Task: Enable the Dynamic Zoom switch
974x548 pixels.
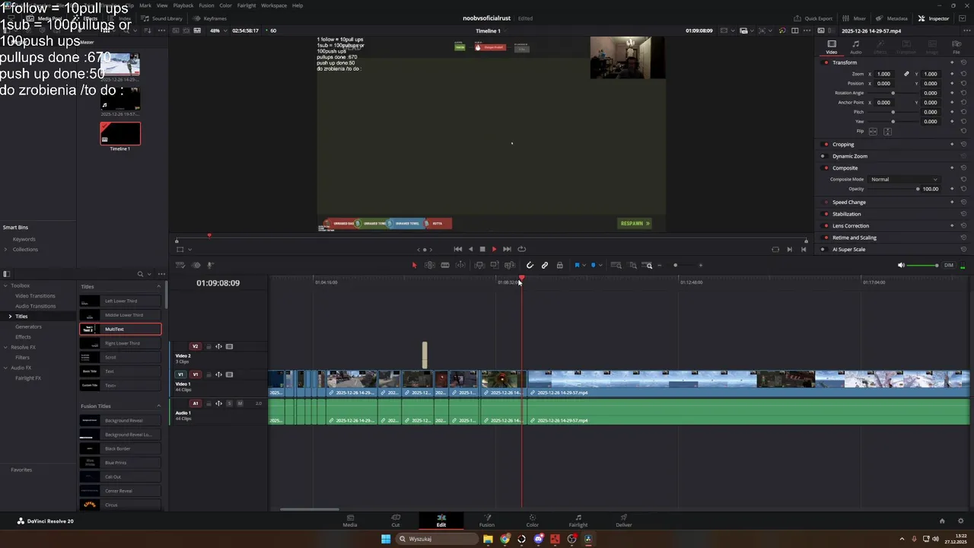Action: 823,156
